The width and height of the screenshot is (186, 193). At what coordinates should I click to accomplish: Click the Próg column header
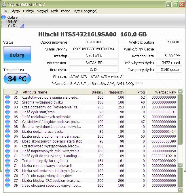pos(136,92)
